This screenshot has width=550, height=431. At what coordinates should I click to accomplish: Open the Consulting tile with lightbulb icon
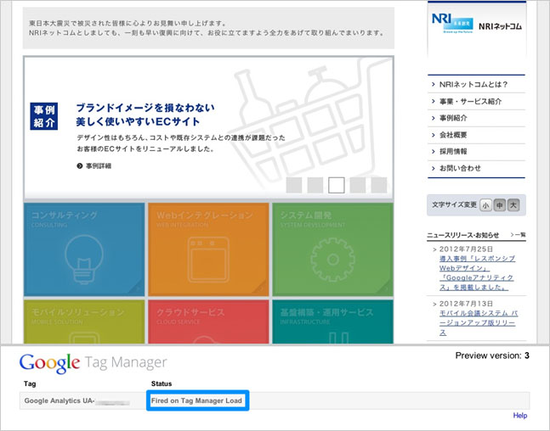click(84, 247)
